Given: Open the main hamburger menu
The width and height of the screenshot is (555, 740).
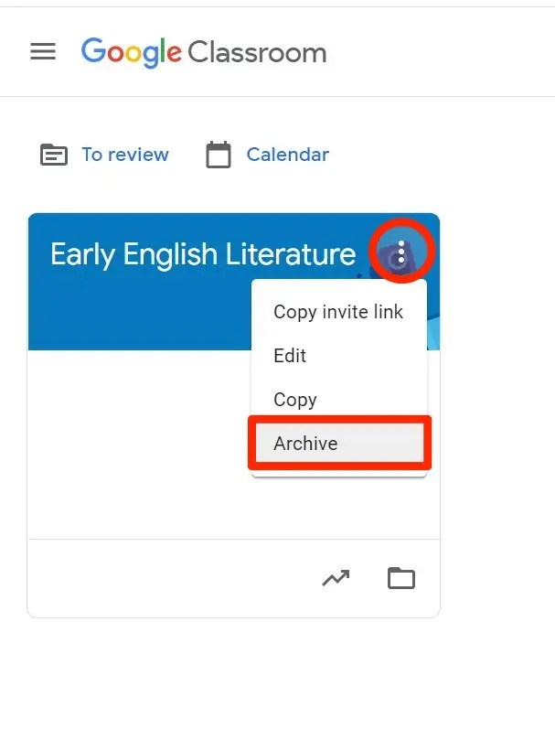Looking at the screenshot, I should [43, 52].
